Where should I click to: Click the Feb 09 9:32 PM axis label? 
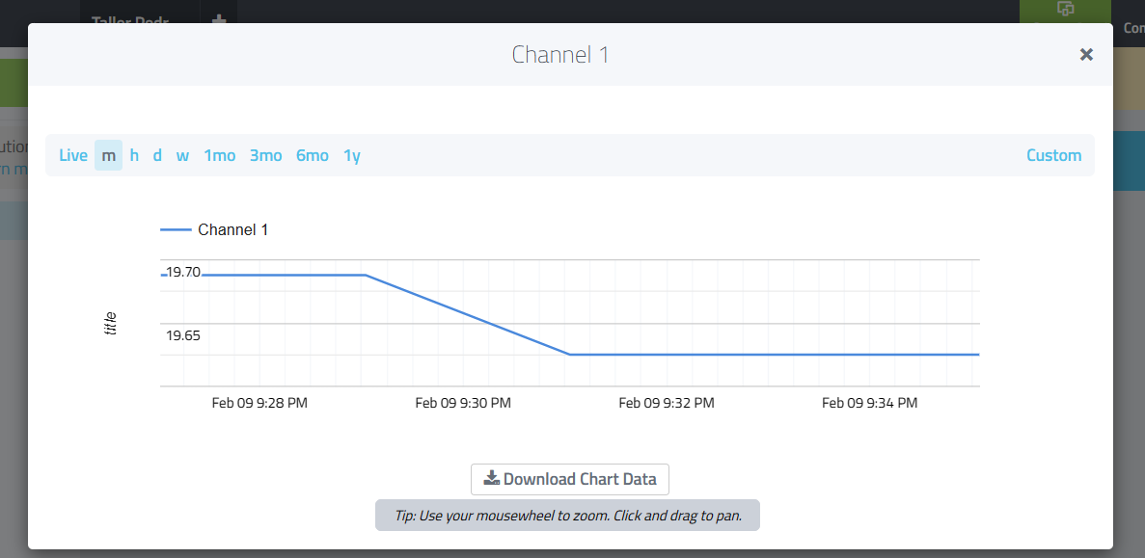tap(666, 403)
